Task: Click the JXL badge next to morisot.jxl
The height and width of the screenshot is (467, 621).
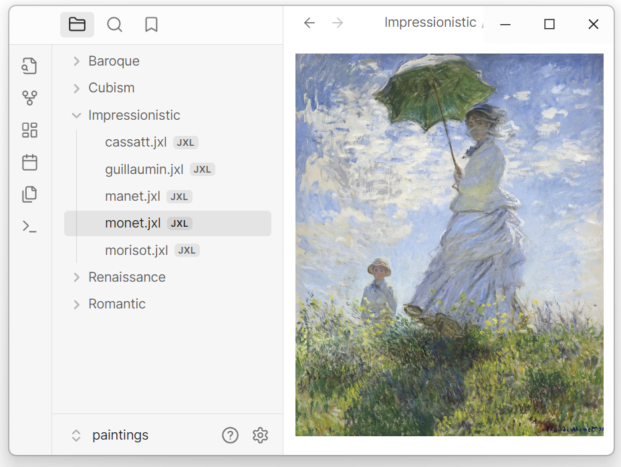Action: pos(187,250)
